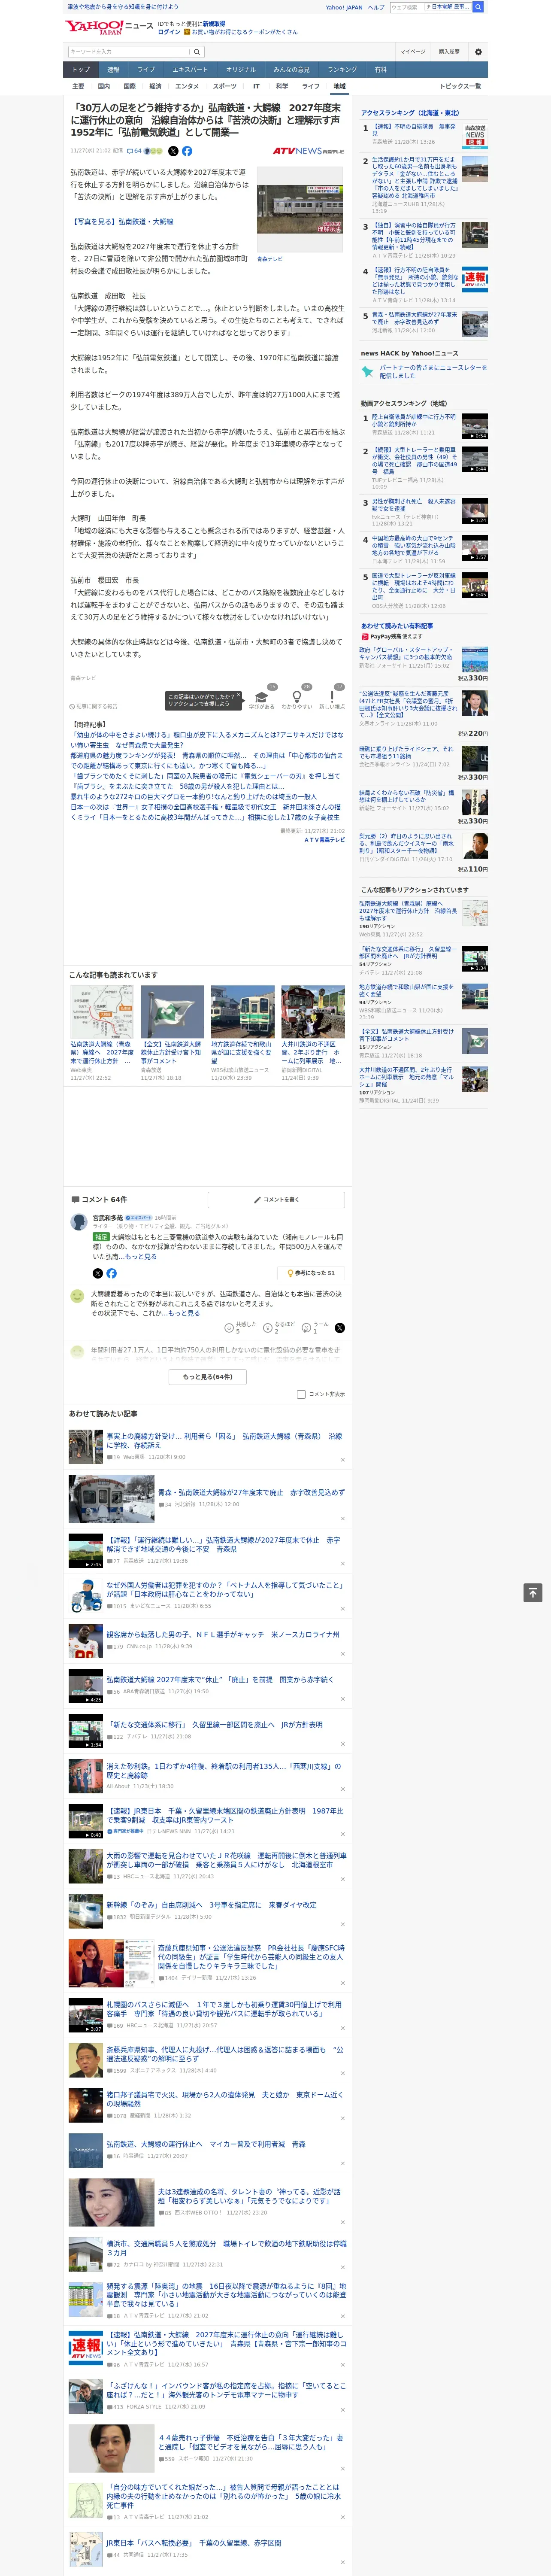551x2576 pixels.
Task: Select the 速報 tab
Action: coord(113,70)
